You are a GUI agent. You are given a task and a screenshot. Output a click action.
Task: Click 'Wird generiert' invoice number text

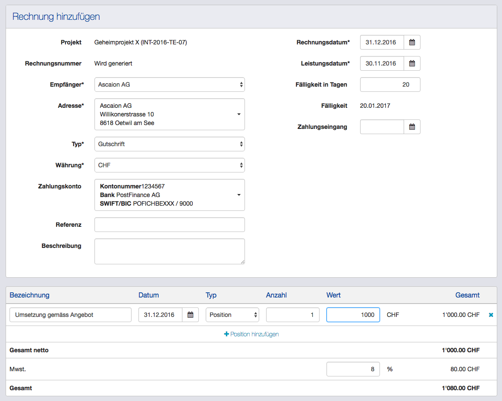113,63
